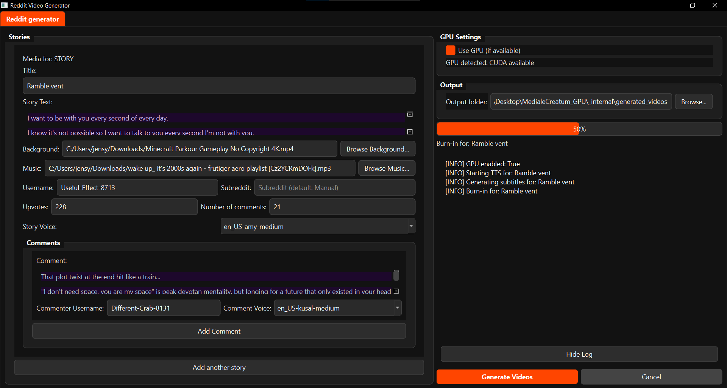Click the Upvotes field 228
727x388 pixels.
(124, 207)
